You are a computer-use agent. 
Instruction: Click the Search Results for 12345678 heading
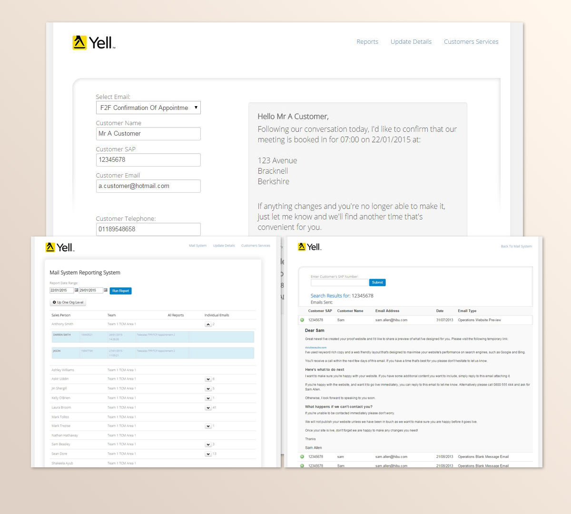point(342,296)
